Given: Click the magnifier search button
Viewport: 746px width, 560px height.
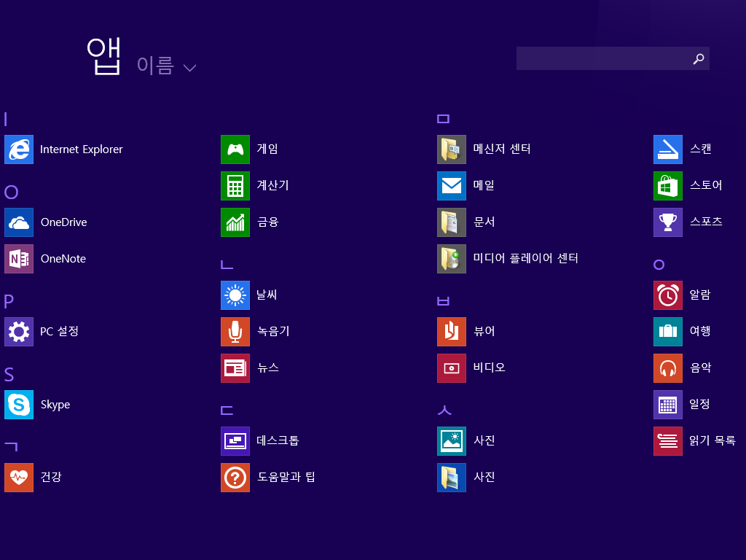Looking at the screenshot, I should (699, 58).
